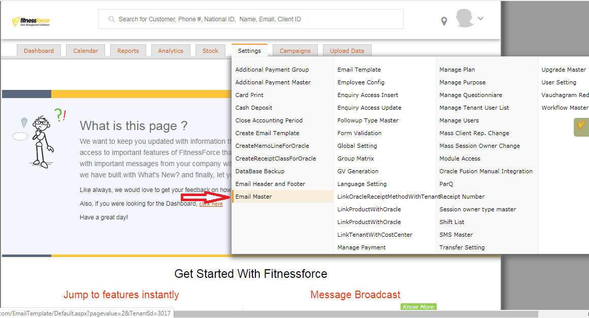
Task: Open Transfer Setting
Action: (x=462, y=248)
